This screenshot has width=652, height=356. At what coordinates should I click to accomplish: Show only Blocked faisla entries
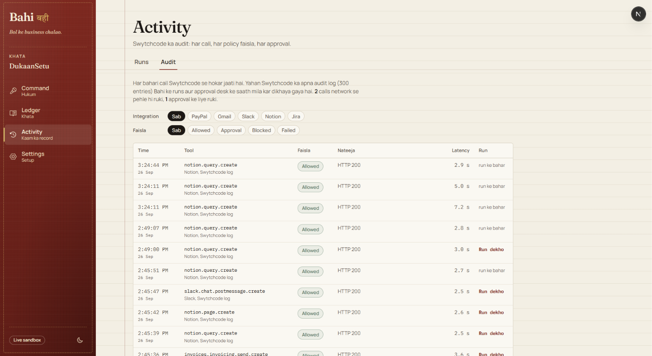pos(262,130)
